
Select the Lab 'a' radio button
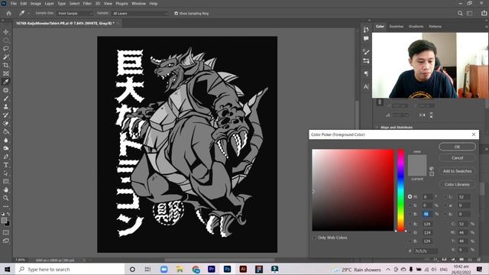click(x=445, y=205)
